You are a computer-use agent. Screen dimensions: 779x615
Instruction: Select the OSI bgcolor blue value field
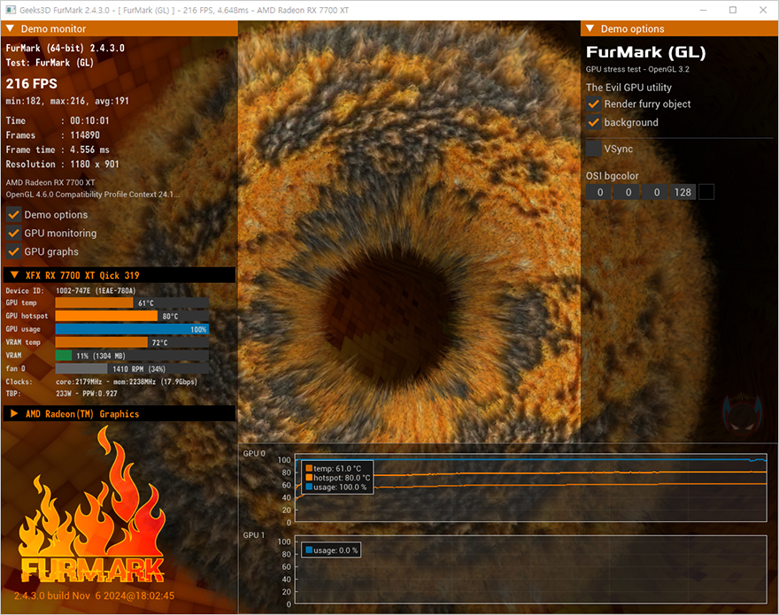tap(656, 192)
